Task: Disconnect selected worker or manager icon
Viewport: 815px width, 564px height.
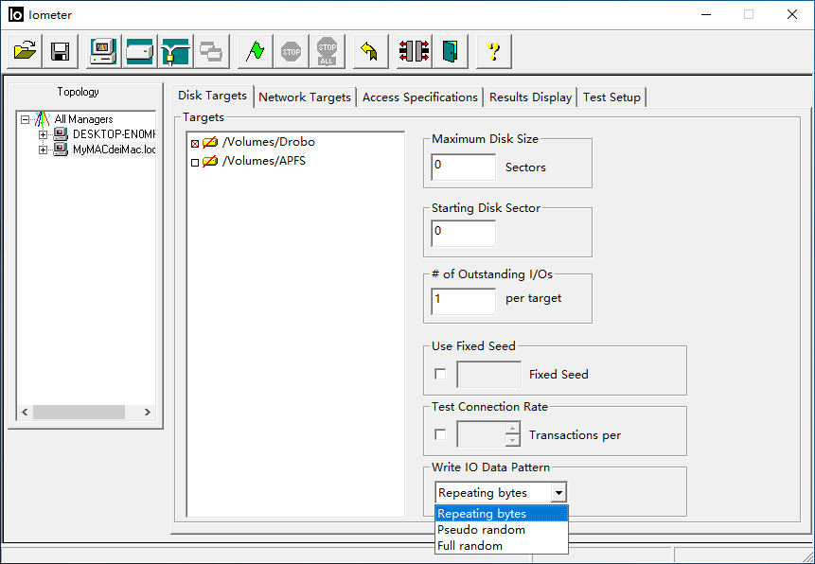Action: point(415,51)
